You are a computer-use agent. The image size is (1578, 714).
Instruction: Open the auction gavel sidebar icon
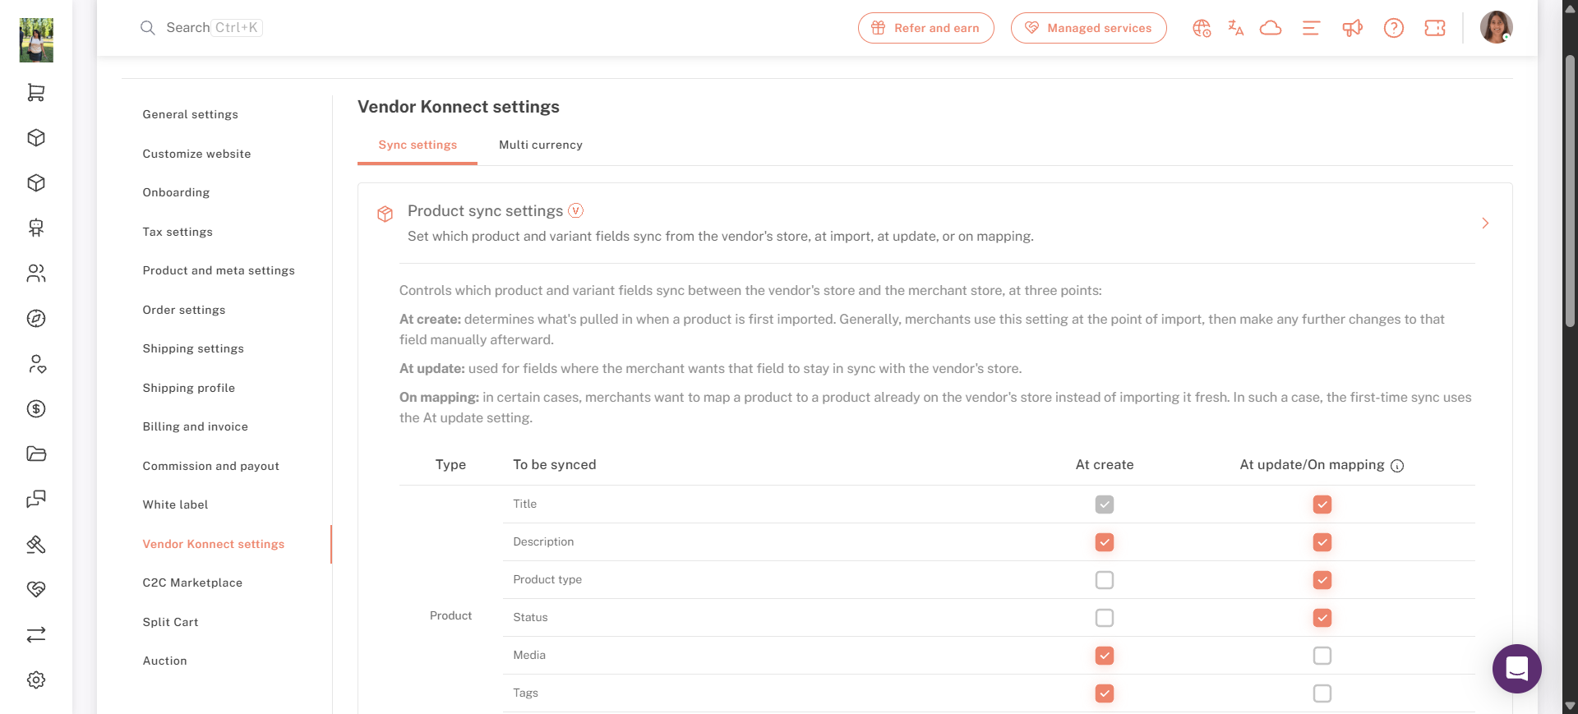(36, 545)
